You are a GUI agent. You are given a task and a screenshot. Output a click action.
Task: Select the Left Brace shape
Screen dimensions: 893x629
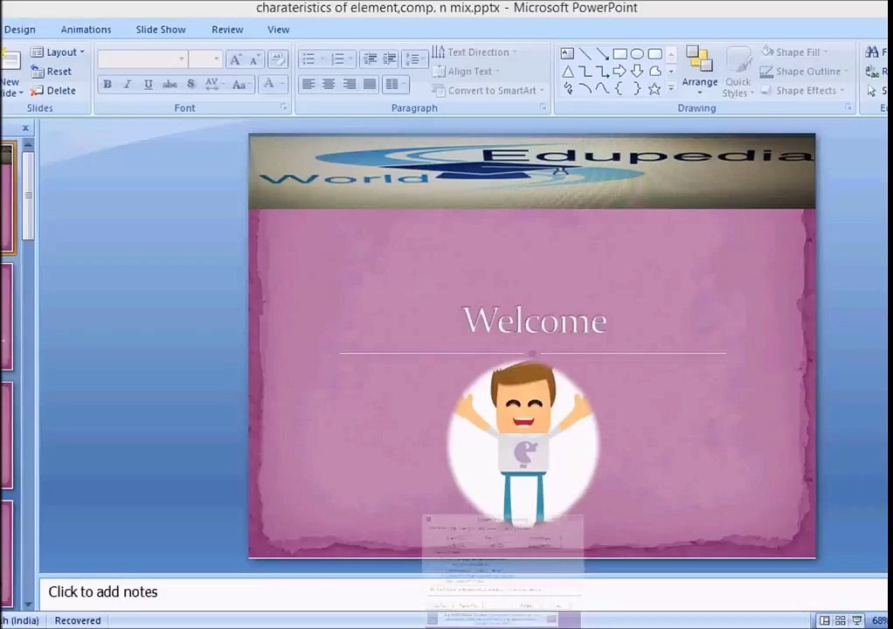(x=619, y=88)
